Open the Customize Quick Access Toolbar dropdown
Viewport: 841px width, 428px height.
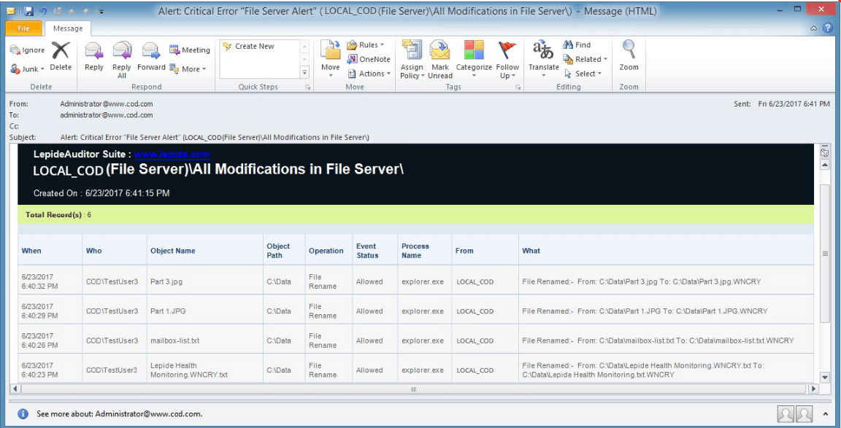pos(101,11)
